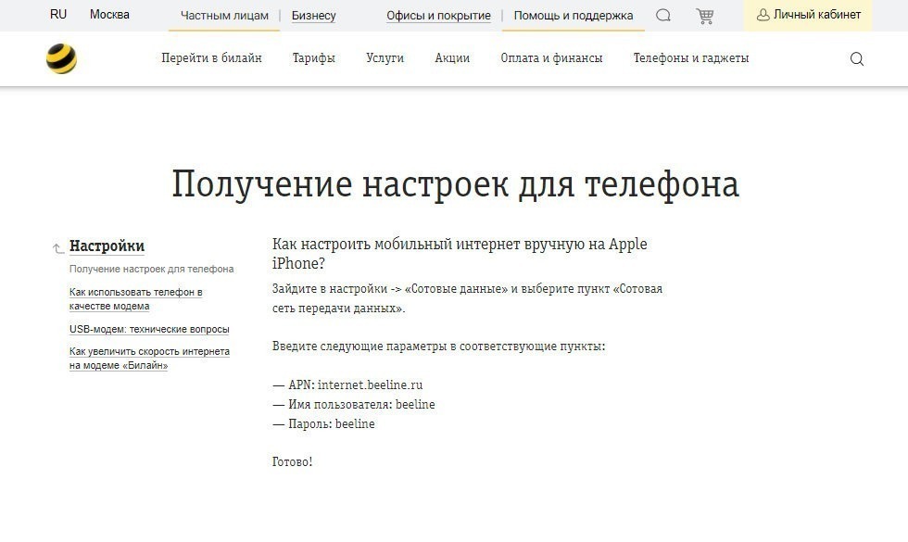Open the Акции menu
Viewport: 908px width, 542px height.
tap(451, 57)
